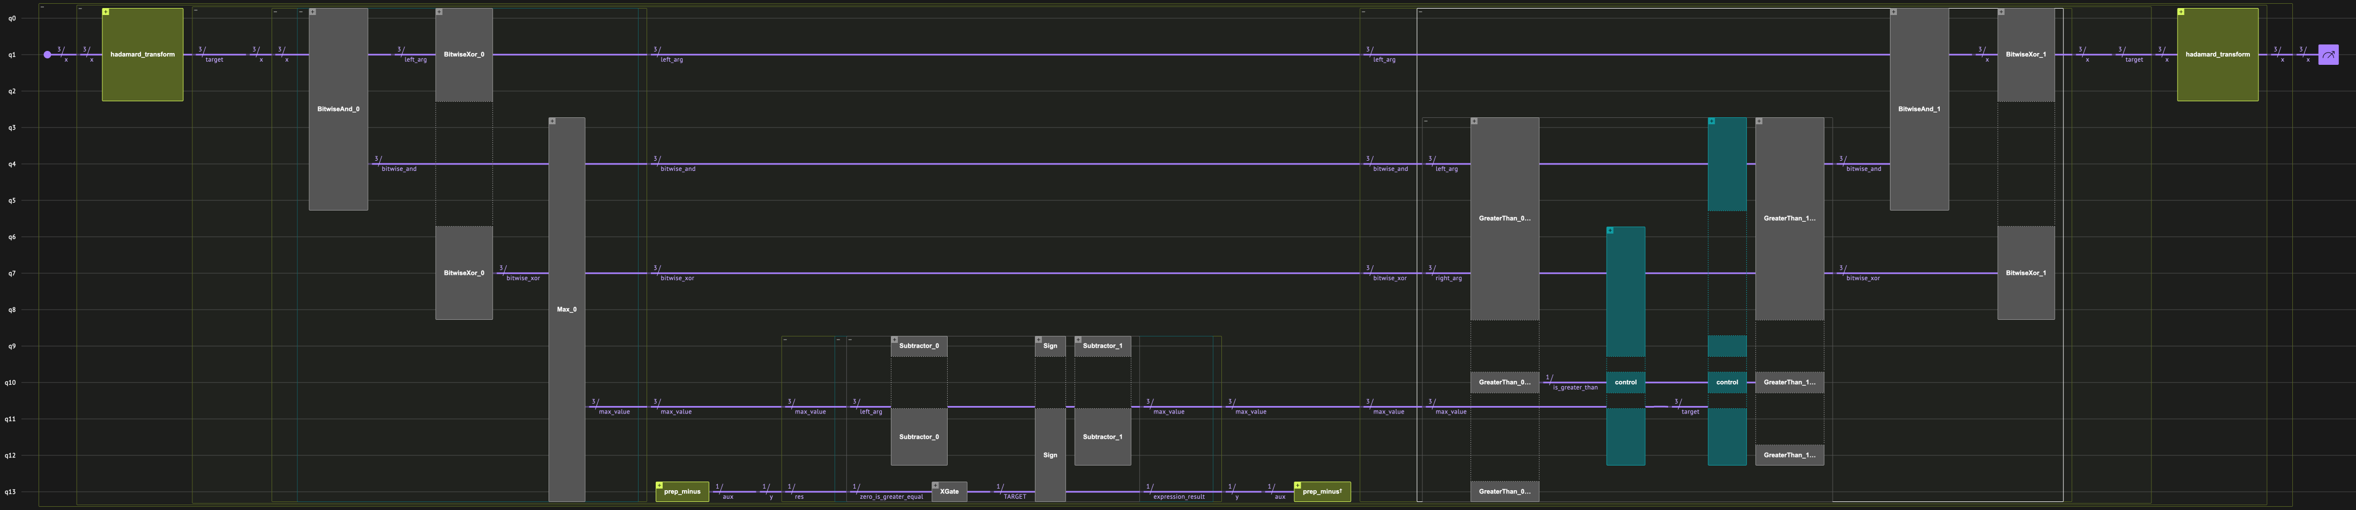The width and height of the screenshot is (2356, 510).
Task: Expand the BitwiseXor_0 block
Action: coord(439,12)
